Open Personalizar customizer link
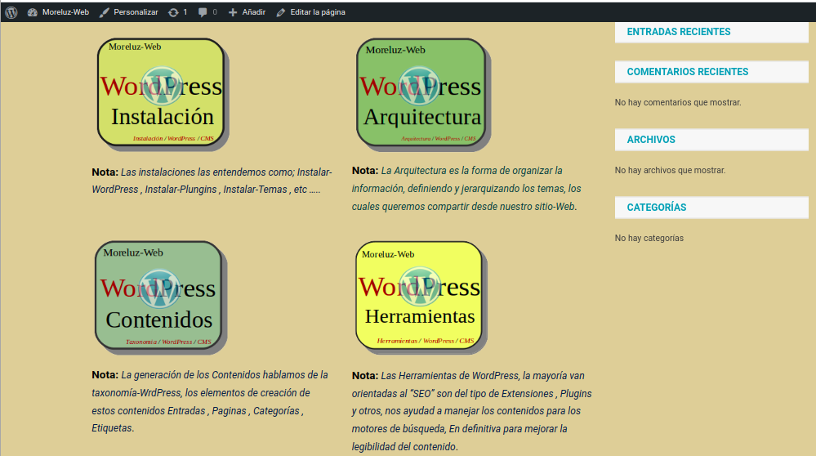 (136, 12)
